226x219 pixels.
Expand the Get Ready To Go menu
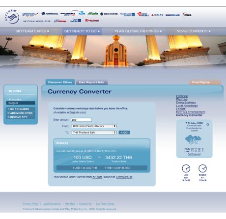(x=82, y=31)
